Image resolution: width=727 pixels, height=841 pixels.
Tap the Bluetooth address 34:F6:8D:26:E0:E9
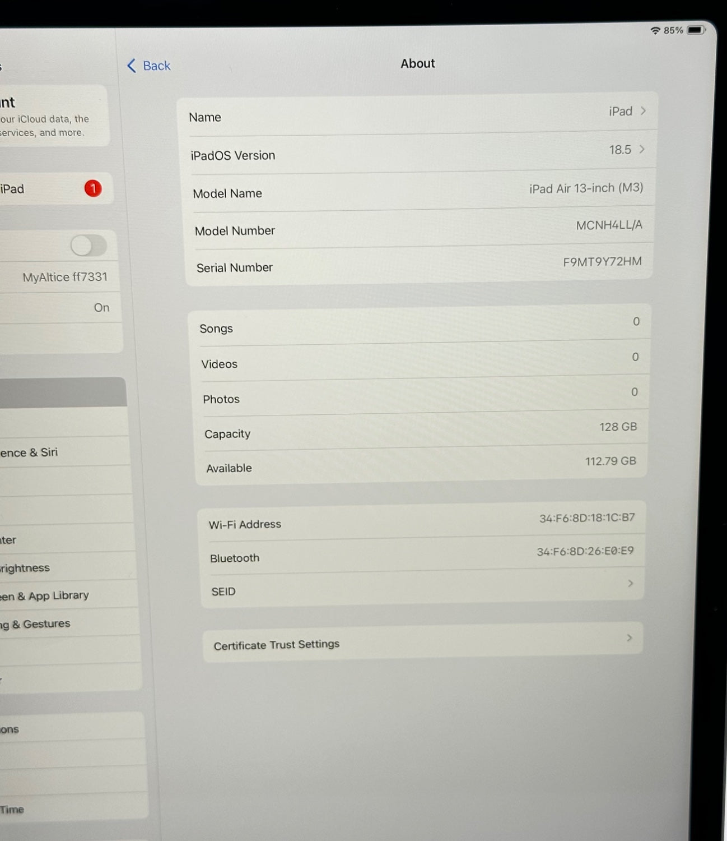[x=585, y=551]
